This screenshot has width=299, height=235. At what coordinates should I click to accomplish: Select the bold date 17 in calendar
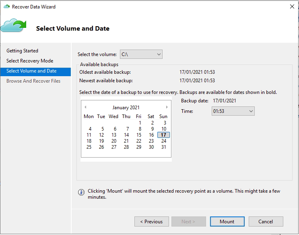(x=163, y=135)
